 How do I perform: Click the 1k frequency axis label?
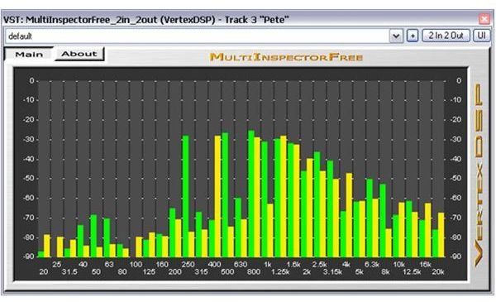click(x=268, y=264)
